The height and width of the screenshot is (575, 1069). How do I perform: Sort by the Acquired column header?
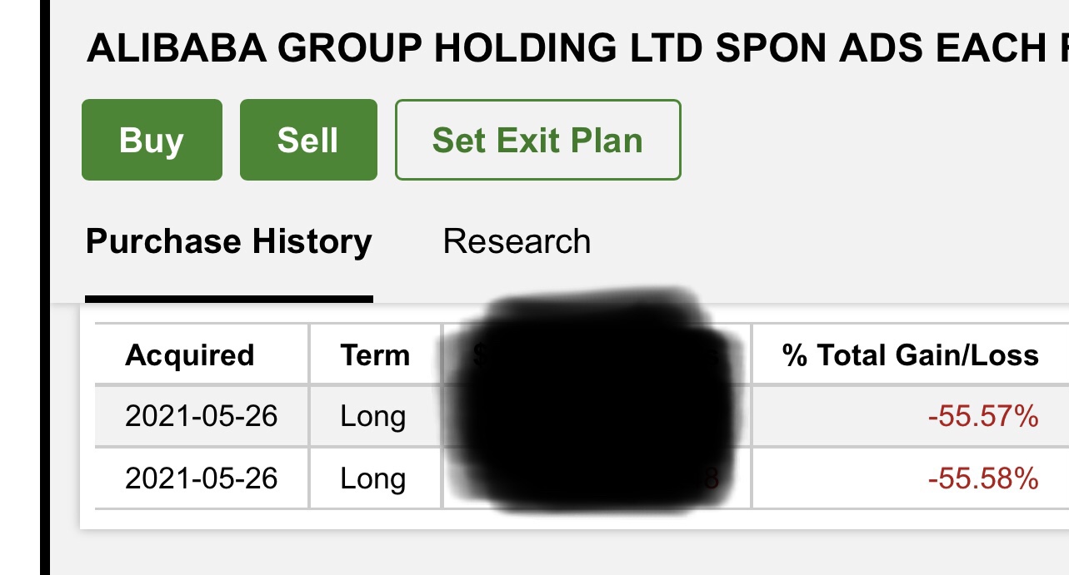click(x=190, y=355)
